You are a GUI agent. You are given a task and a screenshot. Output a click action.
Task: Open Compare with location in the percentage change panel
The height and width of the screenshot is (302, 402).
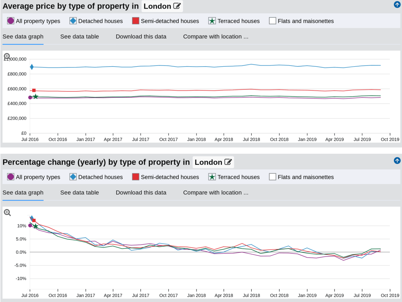tap(216, 193)
